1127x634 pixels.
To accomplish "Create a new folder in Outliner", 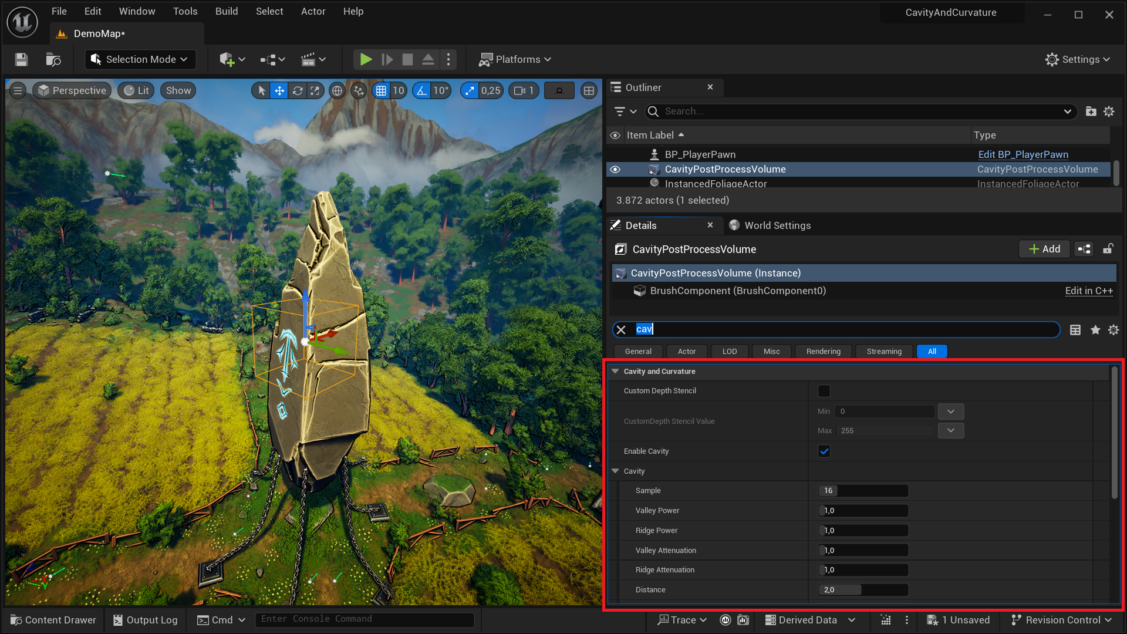I will pyautogui.click(x=1091, y=111).
